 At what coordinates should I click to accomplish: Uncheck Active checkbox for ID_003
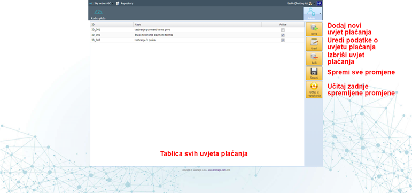click(x=283, y=40)
